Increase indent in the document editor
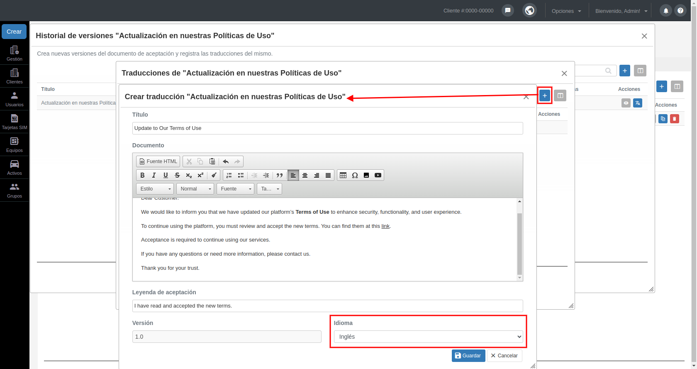 [266, 175]
